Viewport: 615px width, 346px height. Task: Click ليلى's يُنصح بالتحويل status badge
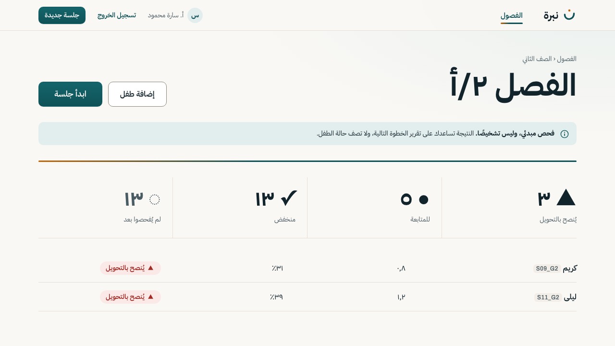pos(130,297)
